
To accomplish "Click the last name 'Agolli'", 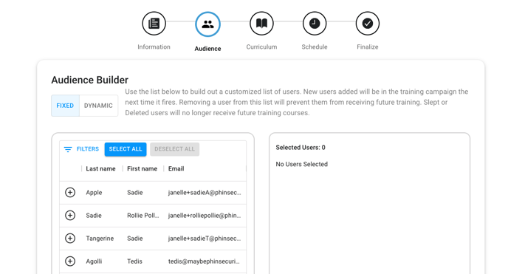I will (94, 261).
